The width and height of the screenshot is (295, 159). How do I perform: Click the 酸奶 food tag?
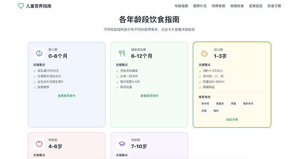click(x=216, y=111)
